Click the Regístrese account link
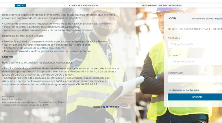Viewport: 222px width, 123px height. click(x=219, y=18)
